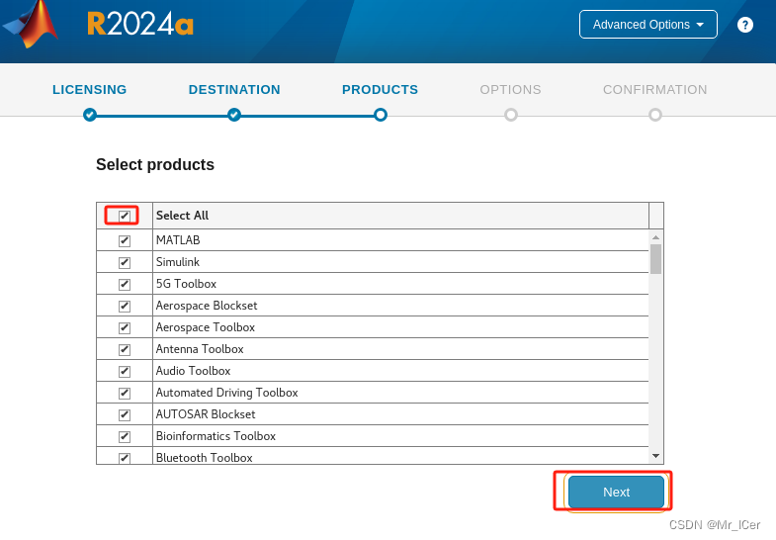
Task: Click the product list scrollbar thumb
Action: 655,259
